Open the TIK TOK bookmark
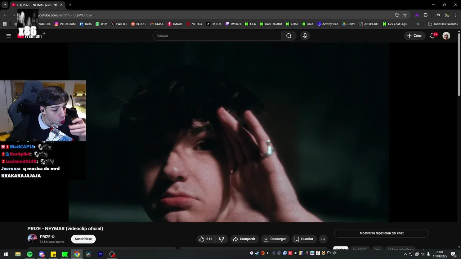 214,24
